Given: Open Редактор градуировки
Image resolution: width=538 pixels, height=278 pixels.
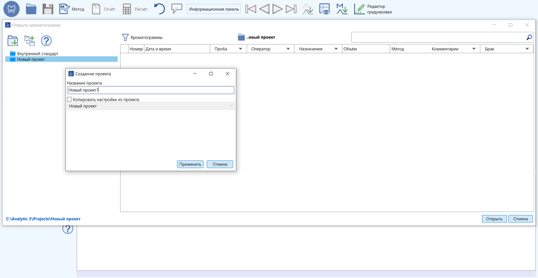Looking at the screenshot, I should point(373,9).
